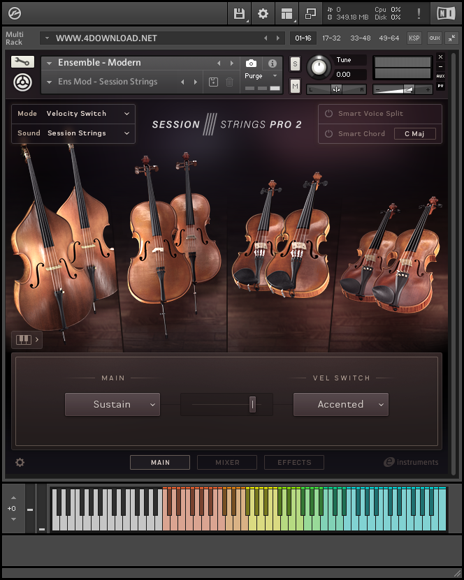Screen dimensions: 464x580
Task: Toggle the small AUX button on instrument header
Action: pos(440,76)
